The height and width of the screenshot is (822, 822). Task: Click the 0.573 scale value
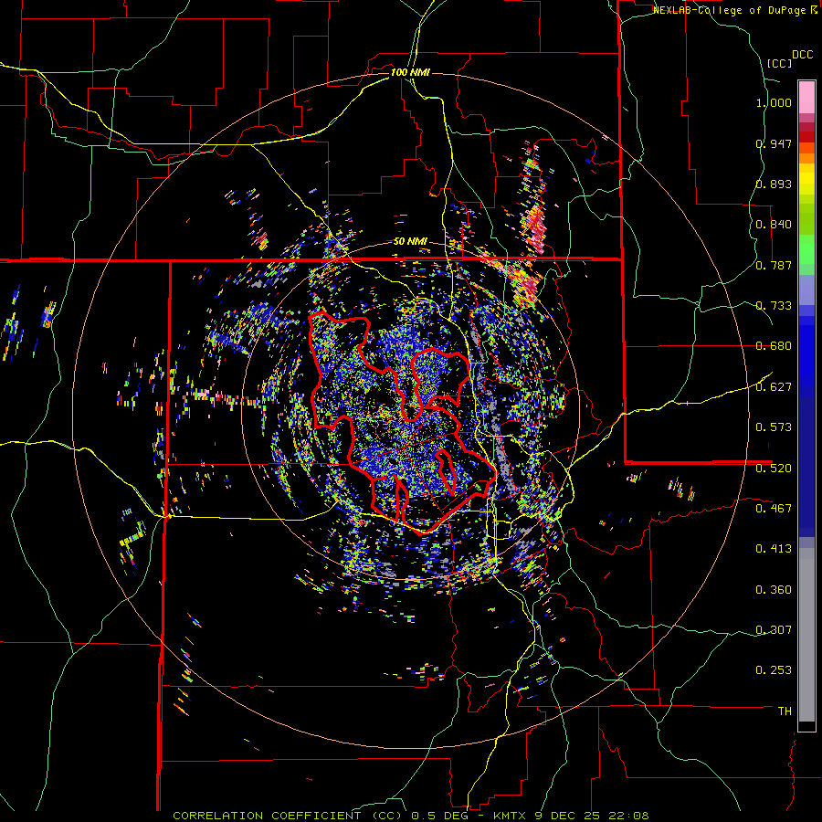click(774, 427)
